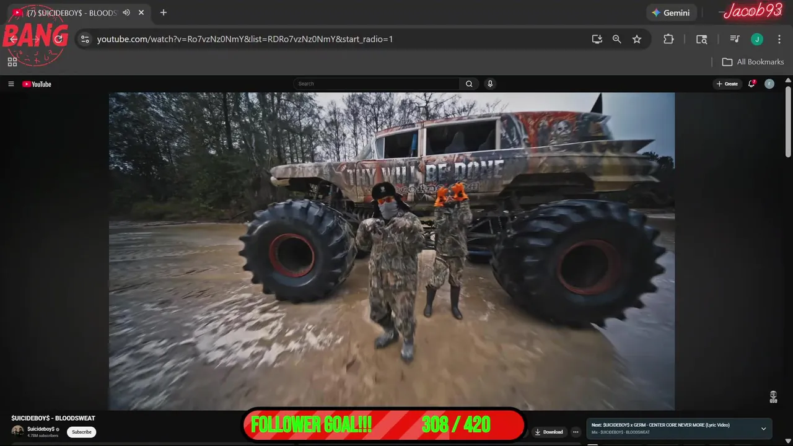Image resolution: width=793 pixels, height=446 pixels.
Task: Open the more actions three-dot button
Action: tap(576, 432)
